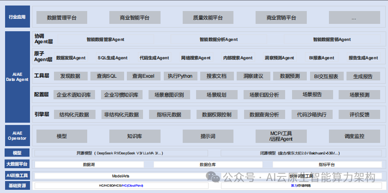Choose the 查询Excel tool box
Screen dimensions: 388x193
tap(143, 76)
